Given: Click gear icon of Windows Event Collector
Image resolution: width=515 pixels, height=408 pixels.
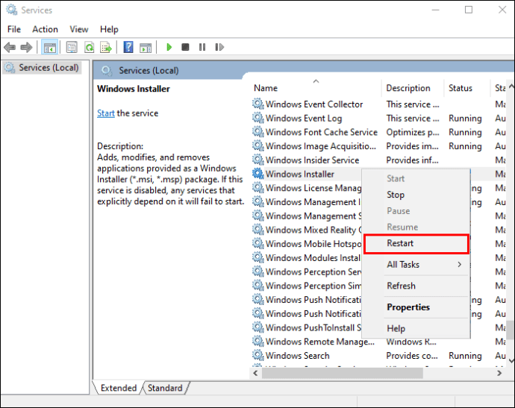Looking at the screenshot, I should [257, 104].
